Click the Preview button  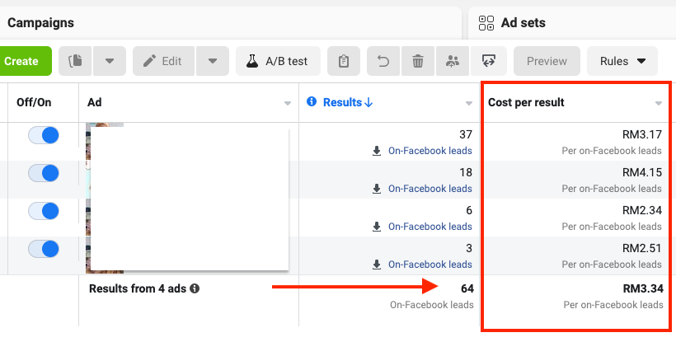[x=547, y=61]
